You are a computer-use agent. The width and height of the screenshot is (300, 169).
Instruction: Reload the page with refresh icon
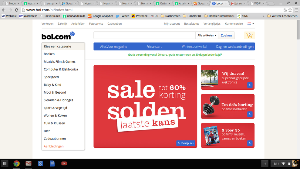pos(17,10)
